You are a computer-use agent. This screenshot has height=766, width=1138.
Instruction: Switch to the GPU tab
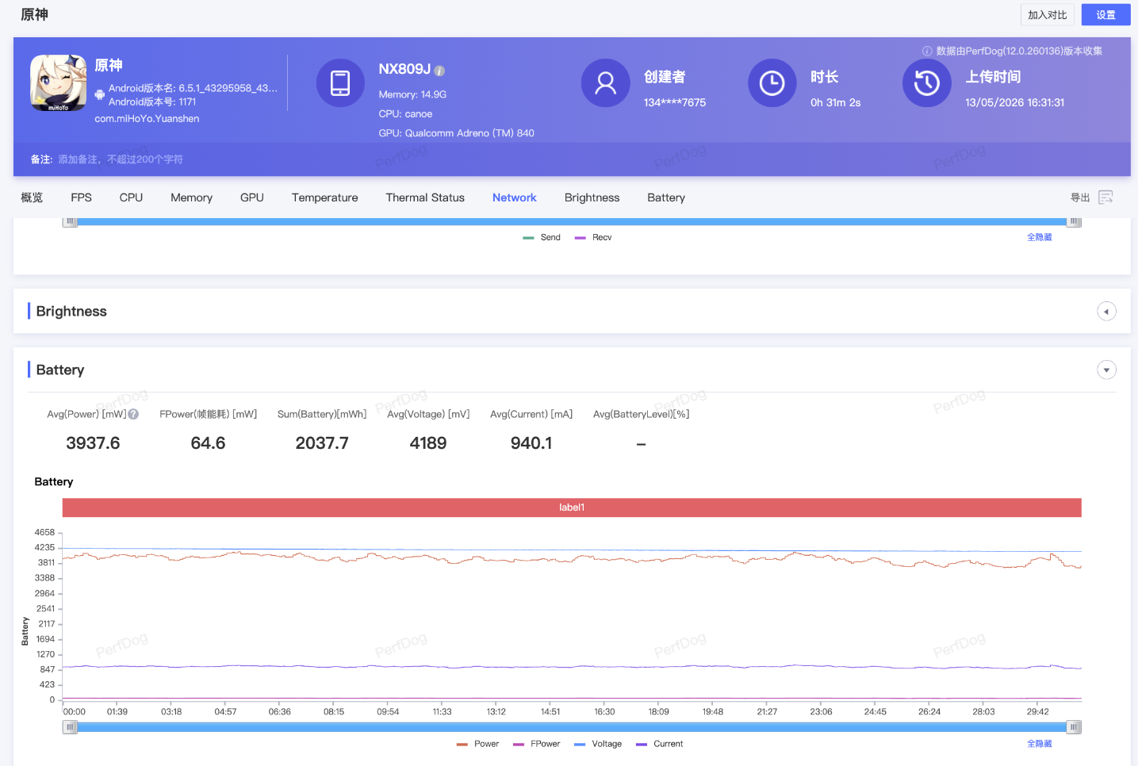[x=252, y=197]
